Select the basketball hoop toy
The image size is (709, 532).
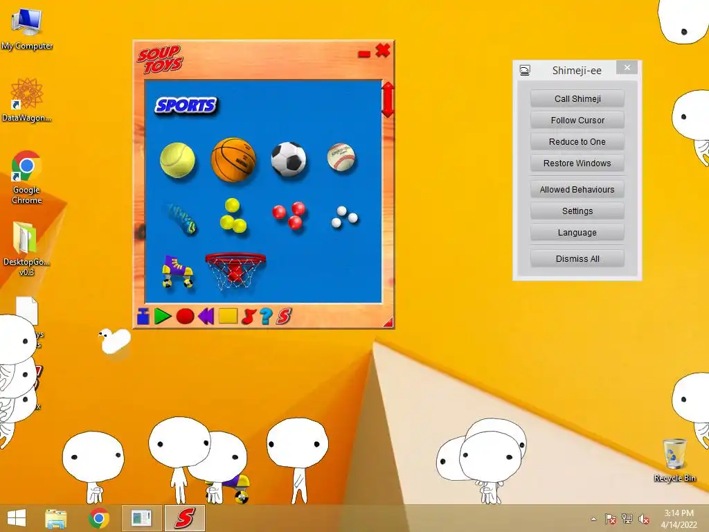pos(235,271)
